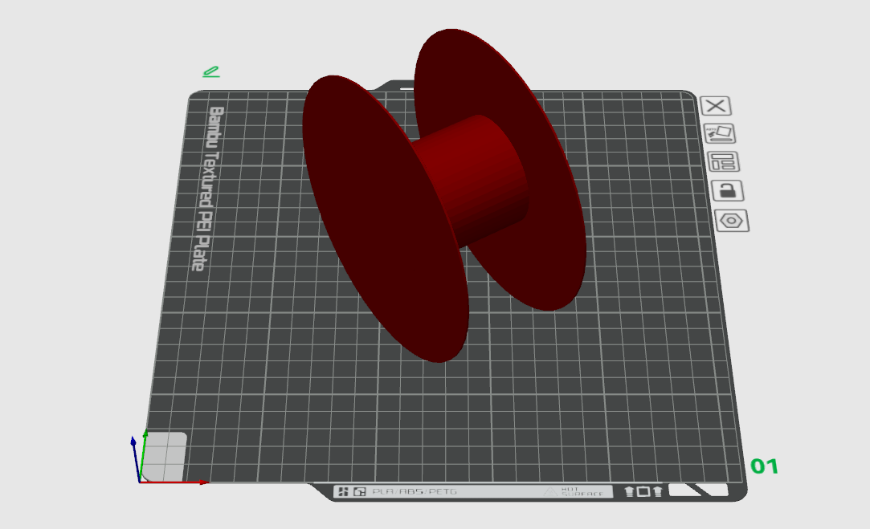Click the Bambu Textured PEI Plate label
This screenshot has height=529, width=870.
[x=208, y=189]
